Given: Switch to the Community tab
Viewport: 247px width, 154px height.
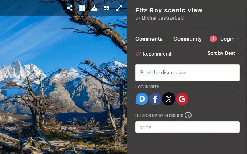Looking at the screenshot, I should 187,39.
